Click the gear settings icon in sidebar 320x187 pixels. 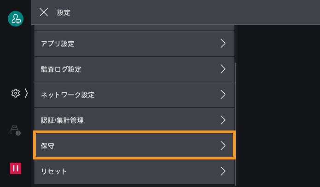pyautogui.click(x=15, y=93)
